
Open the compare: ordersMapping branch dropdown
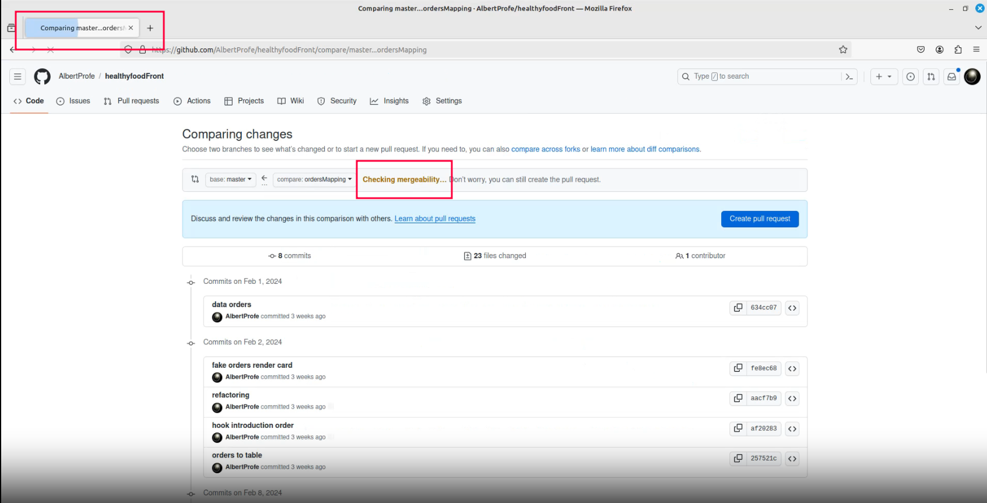[314, 180]
